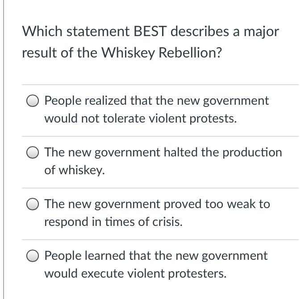Pick the radio button for 'would execute violent protesters'
The width and height of the screenshot is (305, 299).
33,256
